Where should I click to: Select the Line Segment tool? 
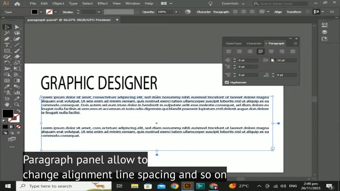[x=17, y=45]
